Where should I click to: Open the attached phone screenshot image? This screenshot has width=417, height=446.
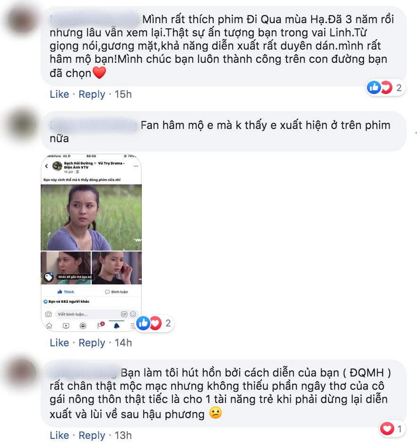coord(91,242)
